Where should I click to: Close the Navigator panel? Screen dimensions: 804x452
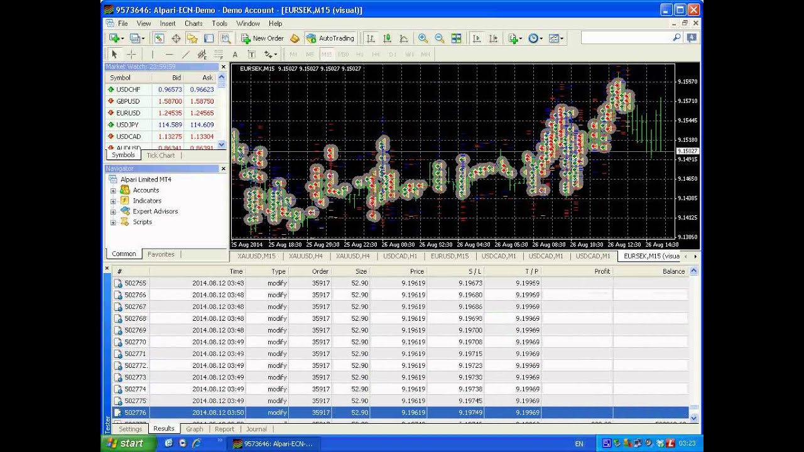pyautogui.click(x=223, y=168)
